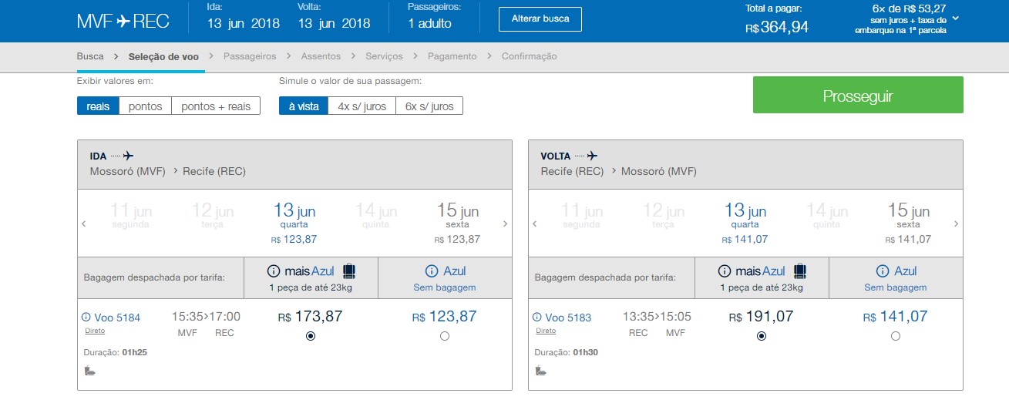The height and width of the screenshot is (410, 1009).
Task: Show later dates in IDA date carousel
Action: (505, 224)
